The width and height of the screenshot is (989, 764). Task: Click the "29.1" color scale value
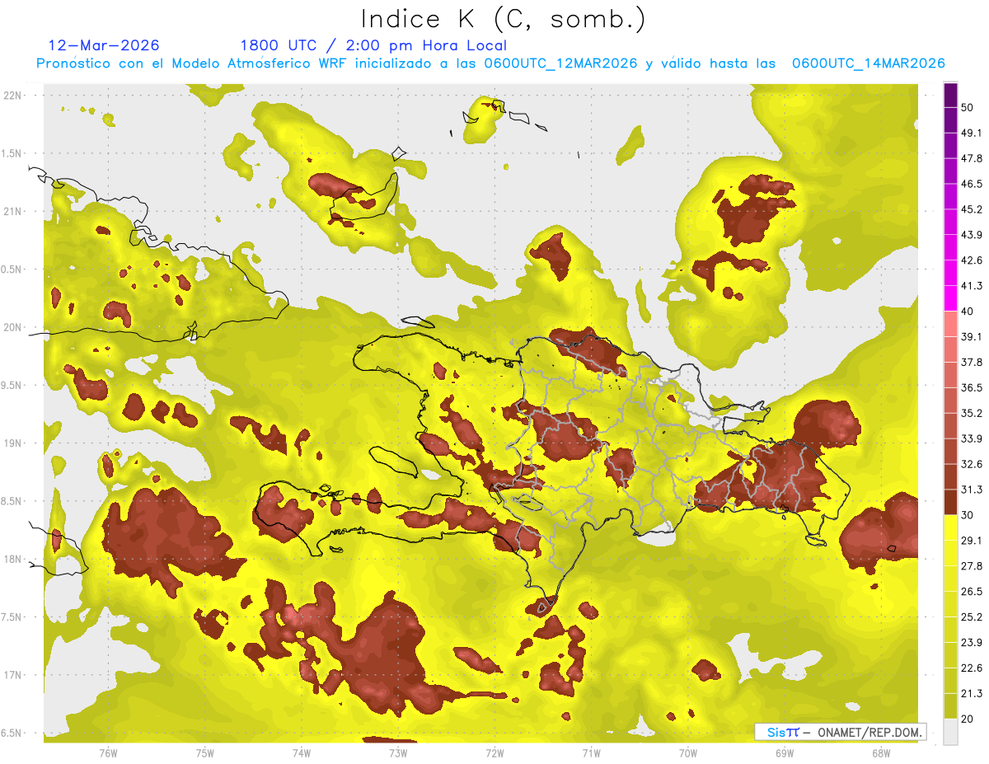972,540
